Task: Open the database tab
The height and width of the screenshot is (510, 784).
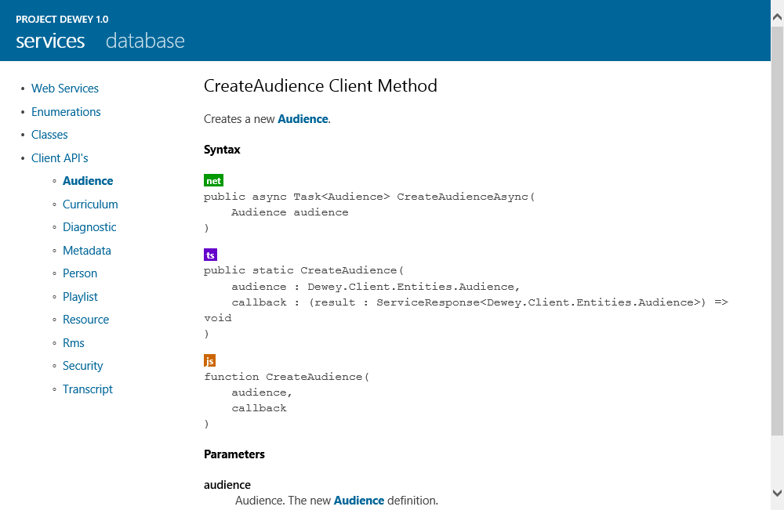Action: click(x=145, y=41)
